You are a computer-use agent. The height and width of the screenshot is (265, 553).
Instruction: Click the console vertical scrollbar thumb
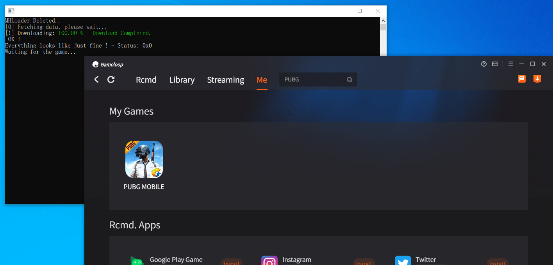384,27
